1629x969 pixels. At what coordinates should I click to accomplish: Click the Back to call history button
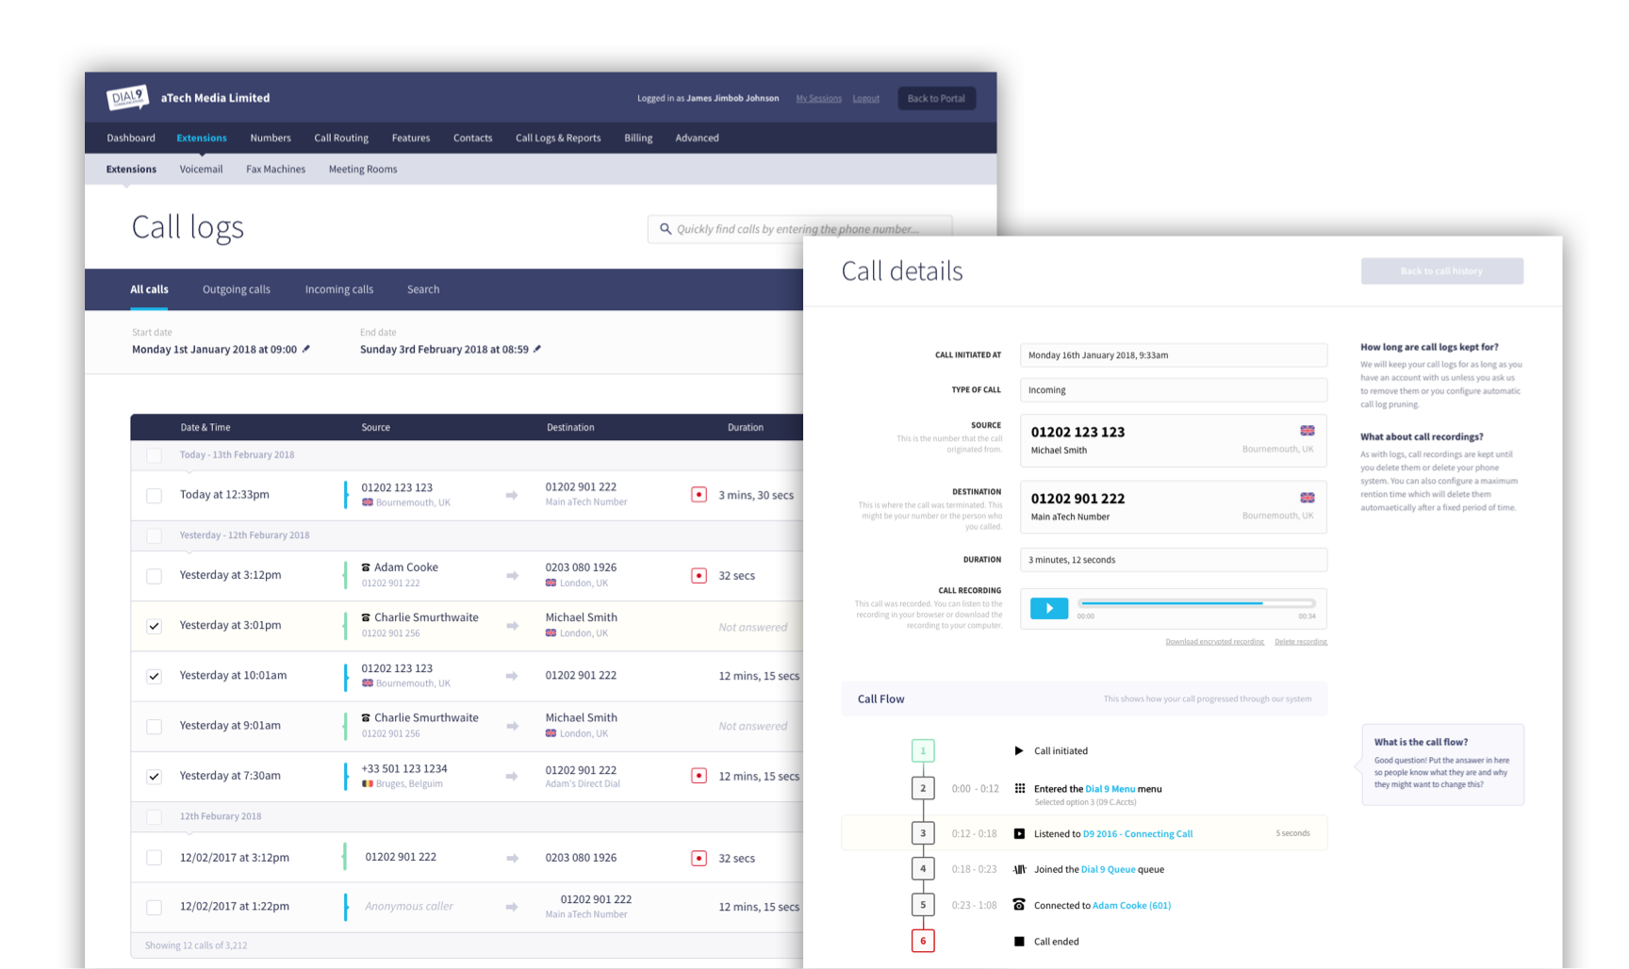pyautogui.click(x=1441, y=271)
